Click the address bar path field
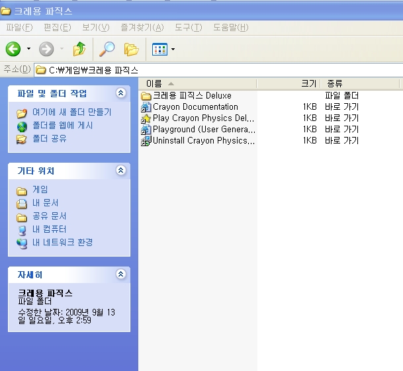403x371 pixels. tap(218, 69)
